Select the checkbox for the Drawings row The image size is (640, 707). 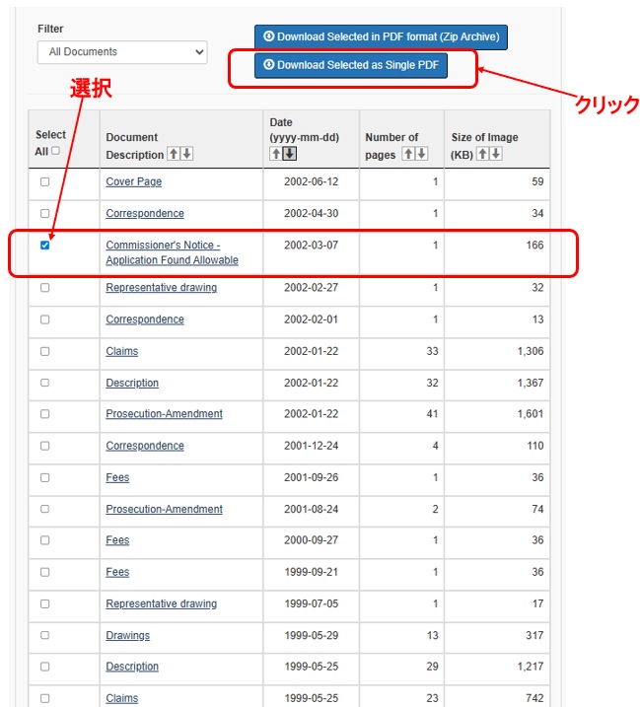pyautogui.click(x=44, y=636)
